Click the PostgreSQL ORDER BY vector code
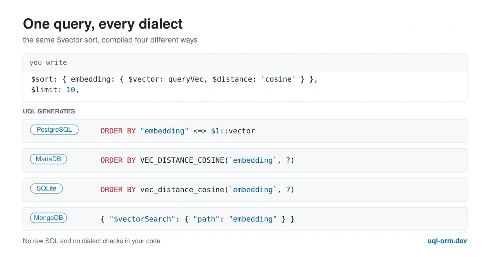The width and height of the screenshot is (490, 257). [178, 131]
